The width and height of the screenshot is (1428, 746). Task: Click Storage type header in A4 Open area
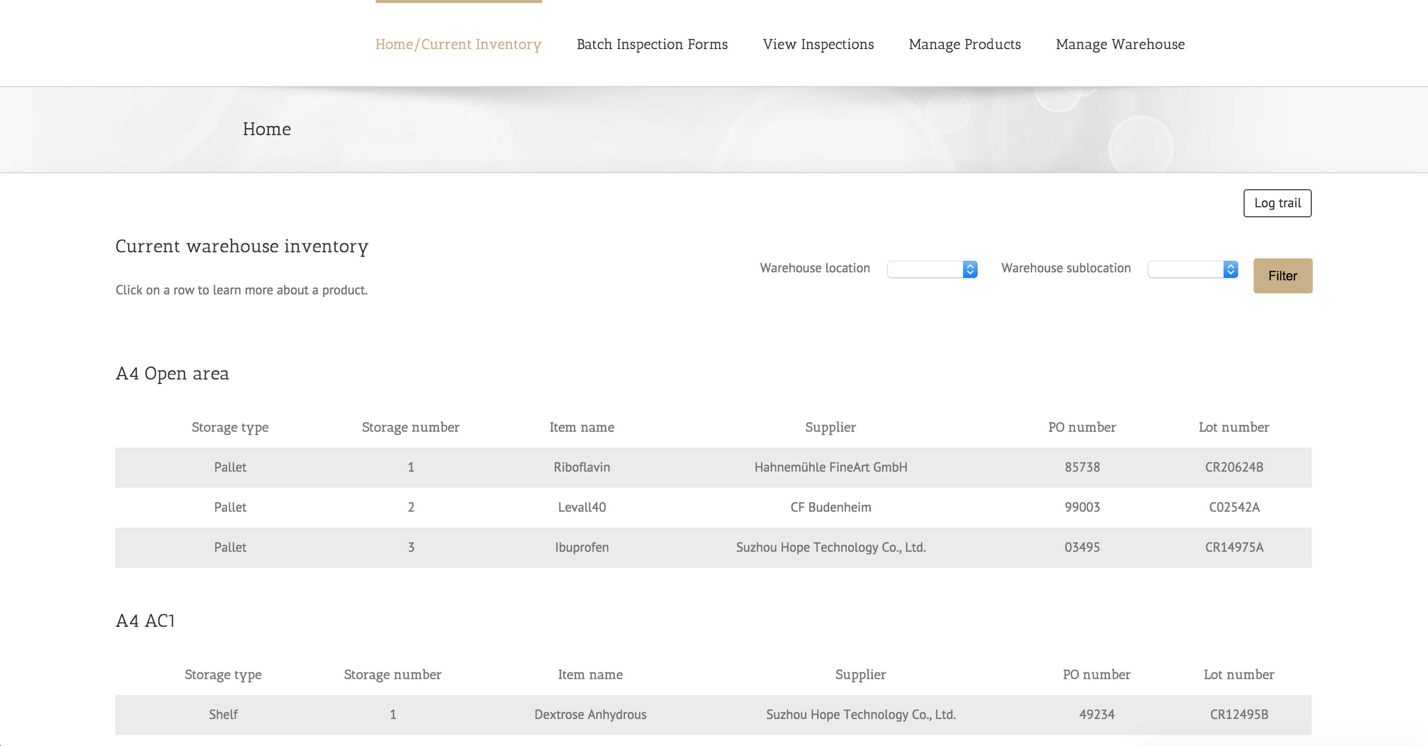click(x=230, y=427)
